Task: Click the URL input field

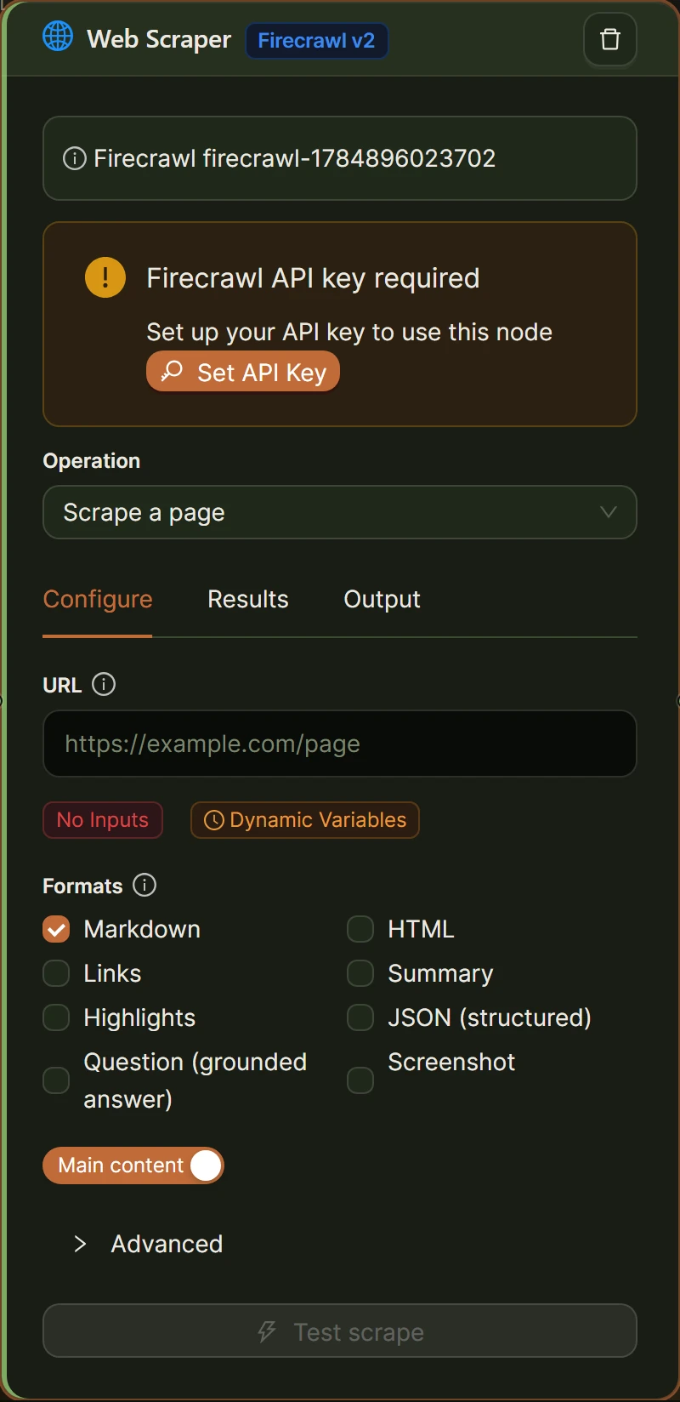Action: pos(340,744)
